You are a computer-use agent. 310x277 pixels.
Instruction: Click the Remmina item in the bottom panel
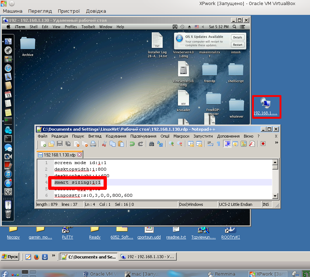pyautogui.click(x=222, y=274)
